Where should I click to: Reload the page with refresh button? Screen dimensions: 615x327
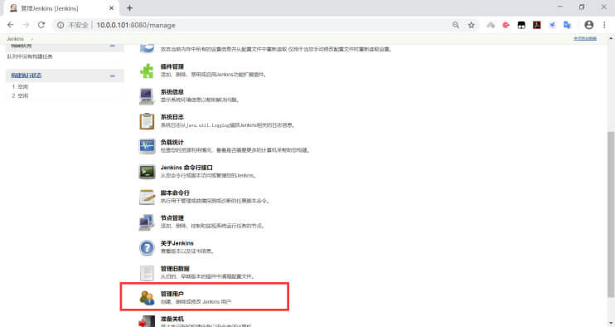41,25
